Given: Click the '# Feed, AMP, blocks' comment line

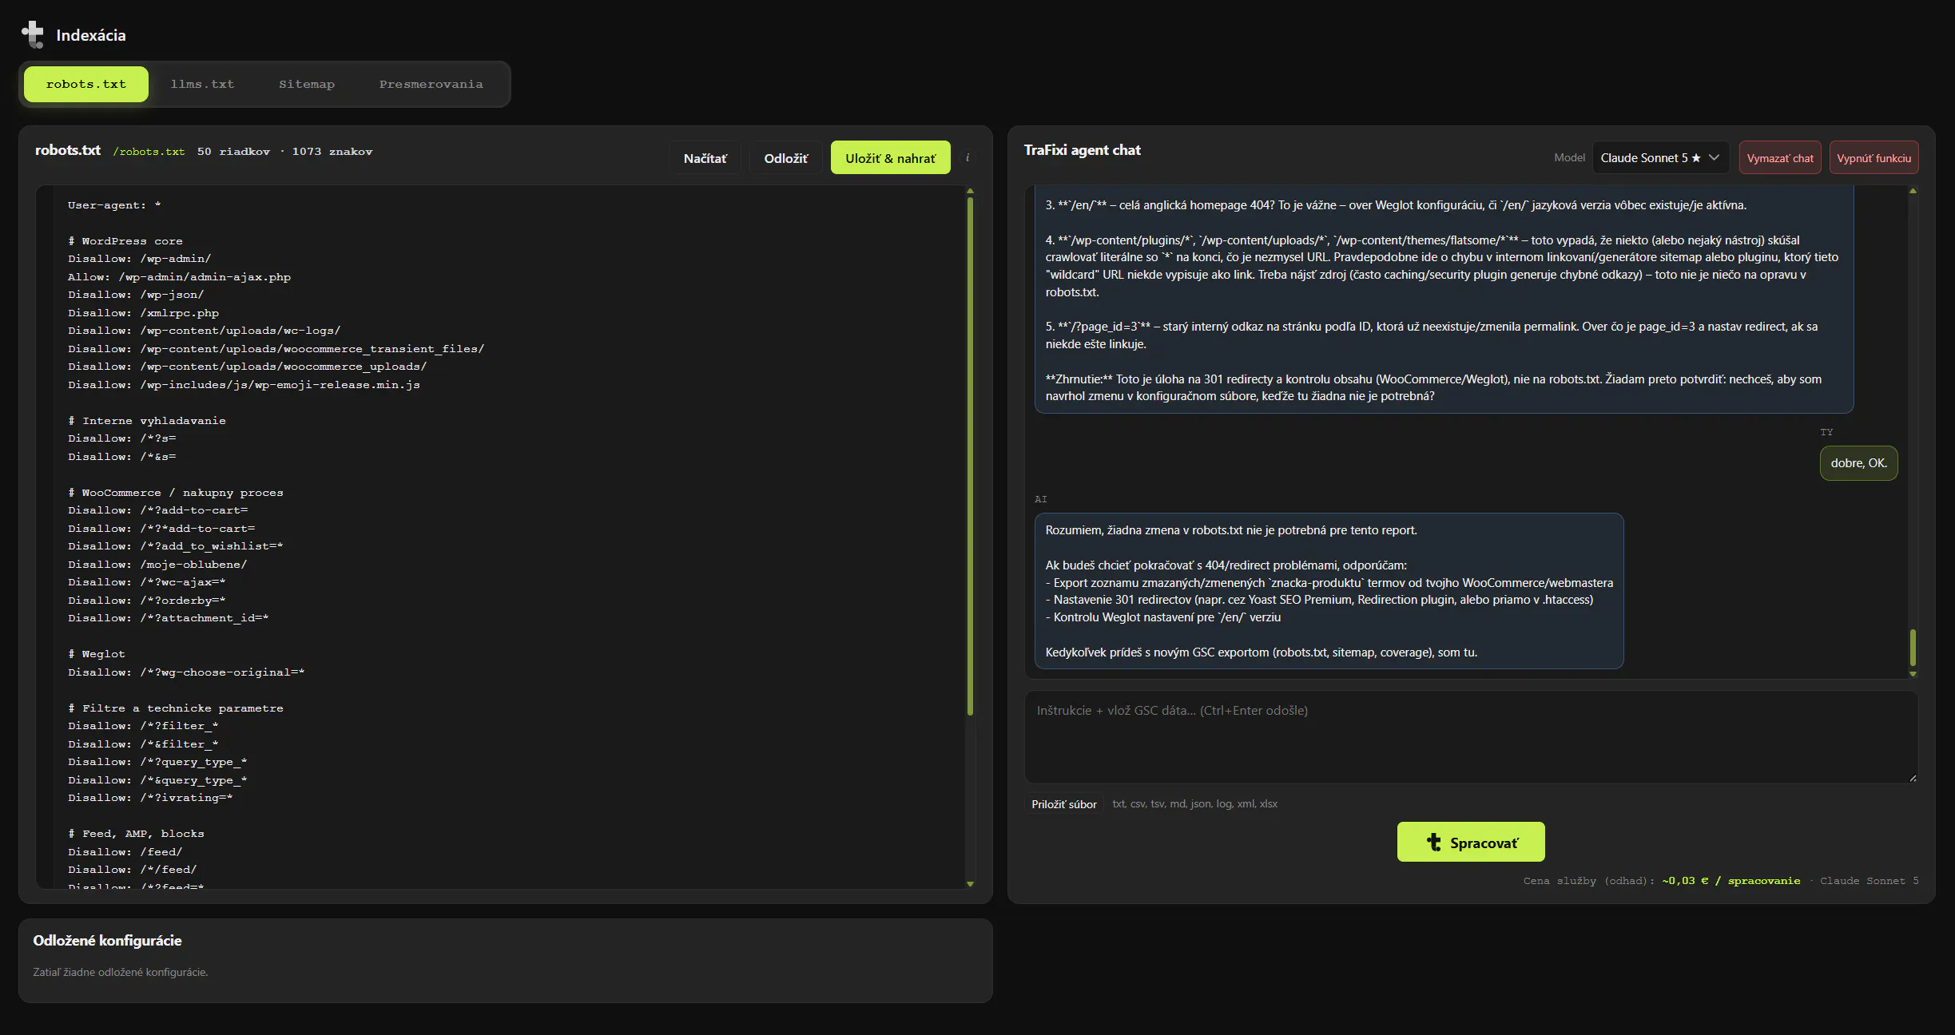Looking at the screenshot, I should tap(136, 834).
